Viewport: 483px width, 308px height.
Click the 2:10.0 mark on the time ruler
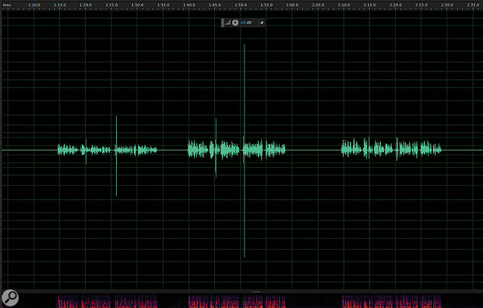pos(344,5)
